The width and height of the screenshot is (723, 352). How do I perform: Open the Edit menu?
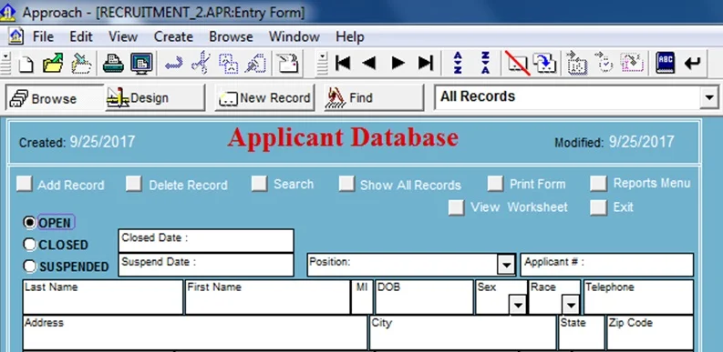click(x=81, y=36)
